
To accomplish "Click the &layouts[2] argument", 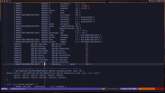I will coord(86,22).
